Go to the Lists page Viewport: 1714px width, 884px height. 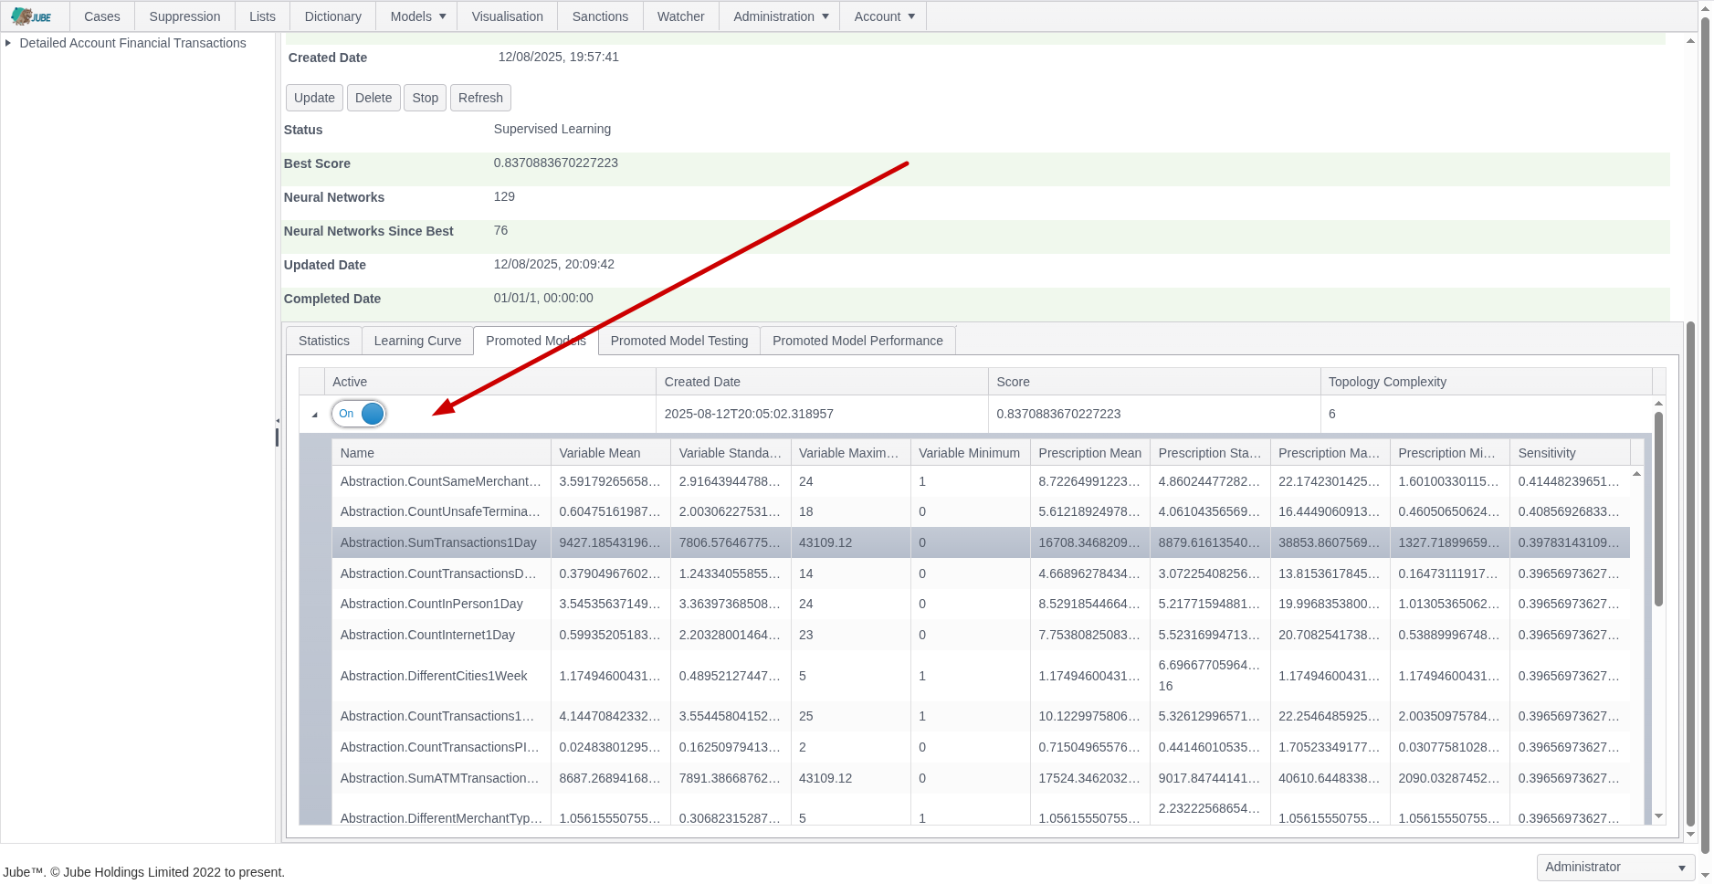[262, 16]
